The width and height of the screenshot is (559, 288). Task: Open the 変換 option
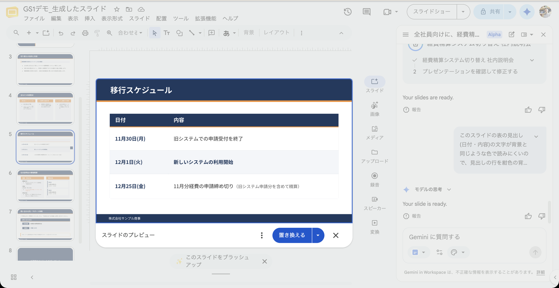pyautogui.click(x=375, y=226)
